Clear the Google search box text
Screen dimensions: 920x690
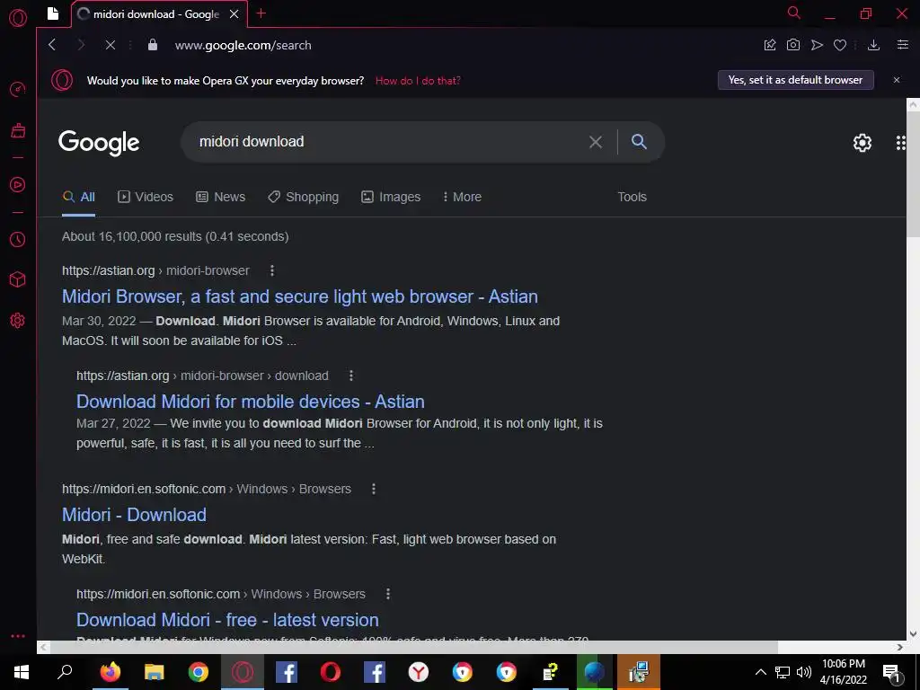click(x=596, y=142)
